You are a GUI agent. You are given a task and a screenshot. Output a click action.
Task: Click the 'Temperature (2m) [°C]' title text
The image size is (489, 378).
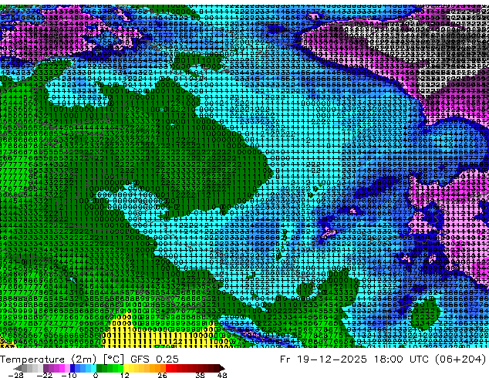(62, 359)
